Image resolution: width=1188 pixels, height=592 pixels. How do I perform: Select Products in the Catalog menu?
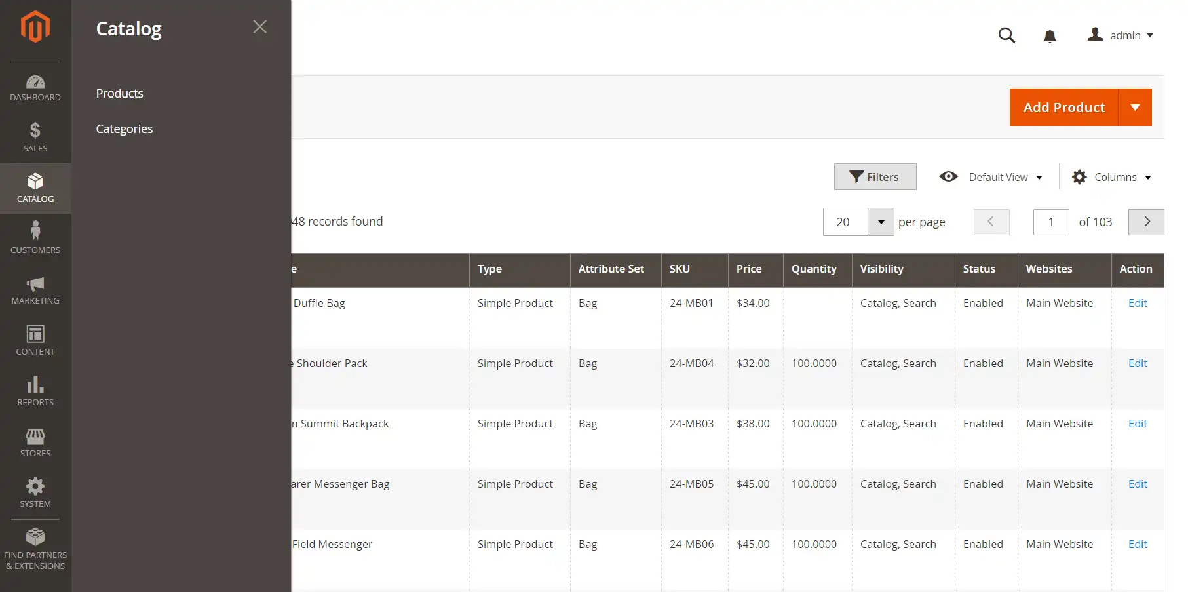[x=120, y=94]
